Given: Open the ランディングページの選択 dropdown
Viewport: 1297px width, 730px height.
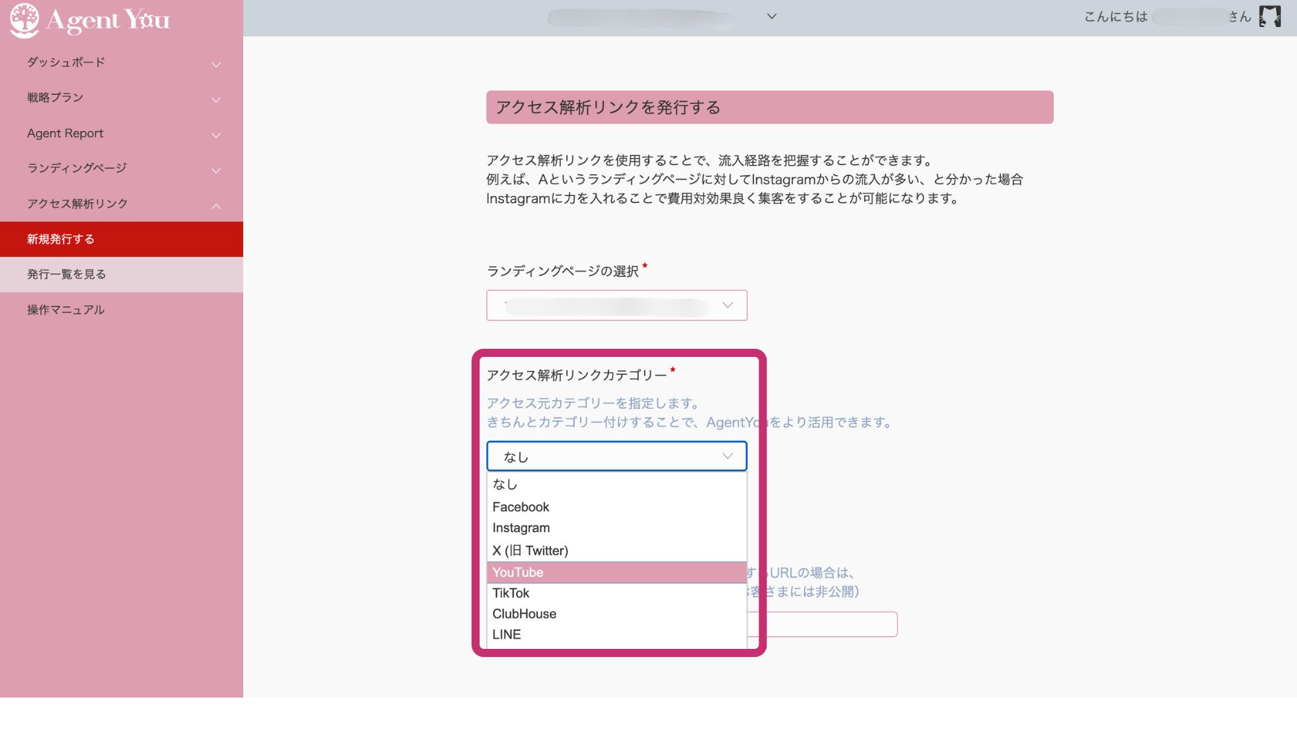Looking at the screenshot, I should tap(617, 306).
